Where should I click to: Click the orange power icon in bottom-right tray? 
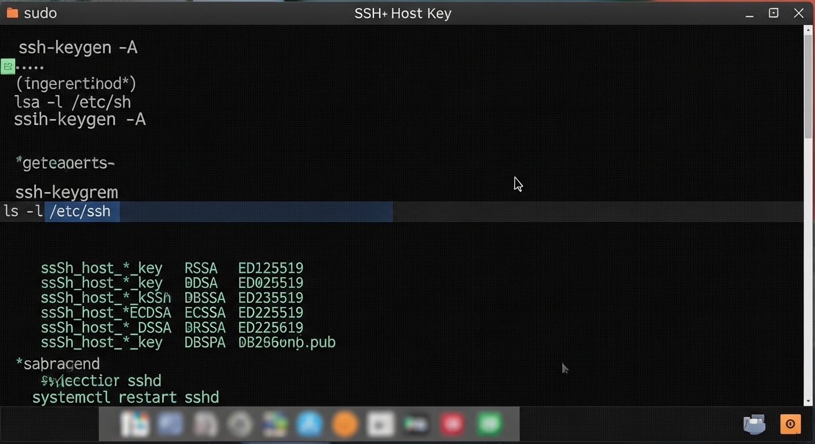click(x=790, y=424)
